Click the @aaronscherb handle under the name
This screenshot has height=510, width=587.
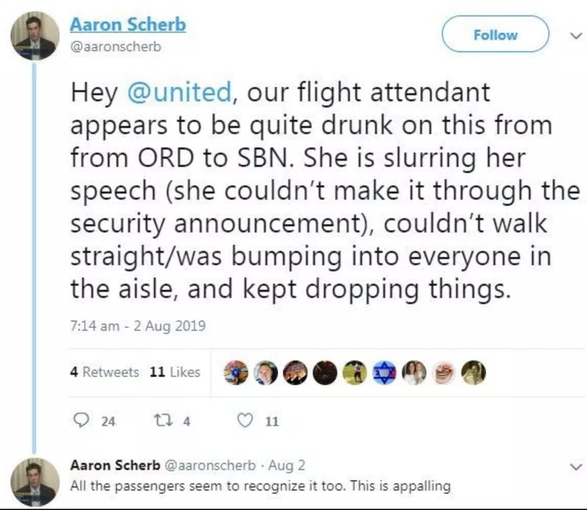tap(116, 46)
